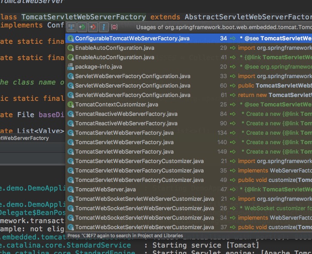The image size is (312, 254).
Task: Click the 'return new TomcatServlet' code snippet
Action: click(275, 95)
